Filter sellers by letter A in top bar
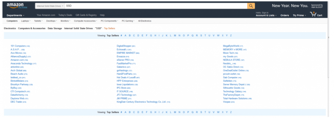334x118 pixels. point(126,35)
